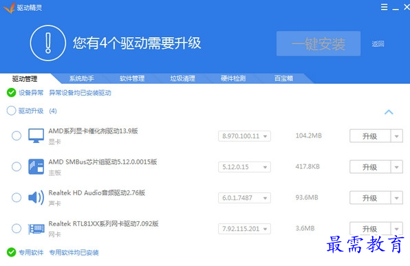Close the 驱动精灵 window
The height and width of the screenshot is (266, 410).
pos(407,7)
